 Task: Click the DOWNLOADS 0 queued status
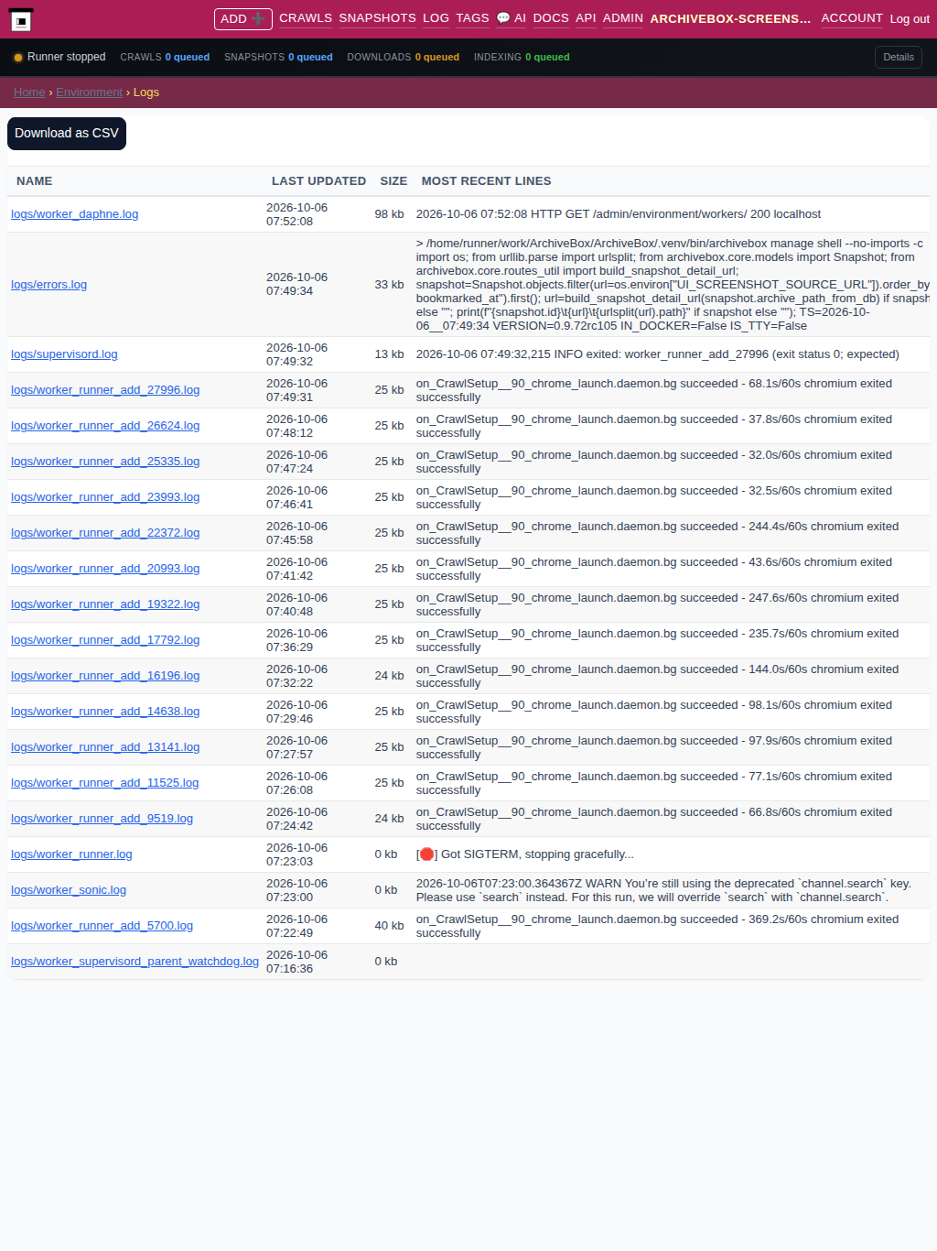pyautogui.click(x=403, y=57)
